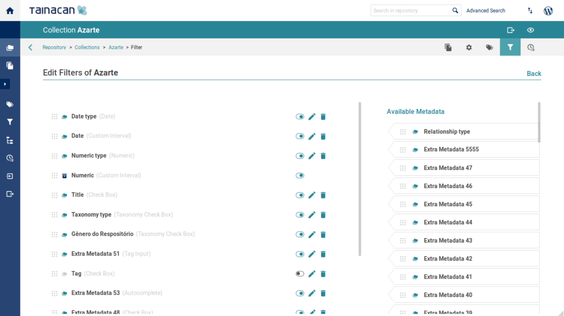Click the view collection eye icon
The width and height of the screenshot is (564, 316).
530,30
